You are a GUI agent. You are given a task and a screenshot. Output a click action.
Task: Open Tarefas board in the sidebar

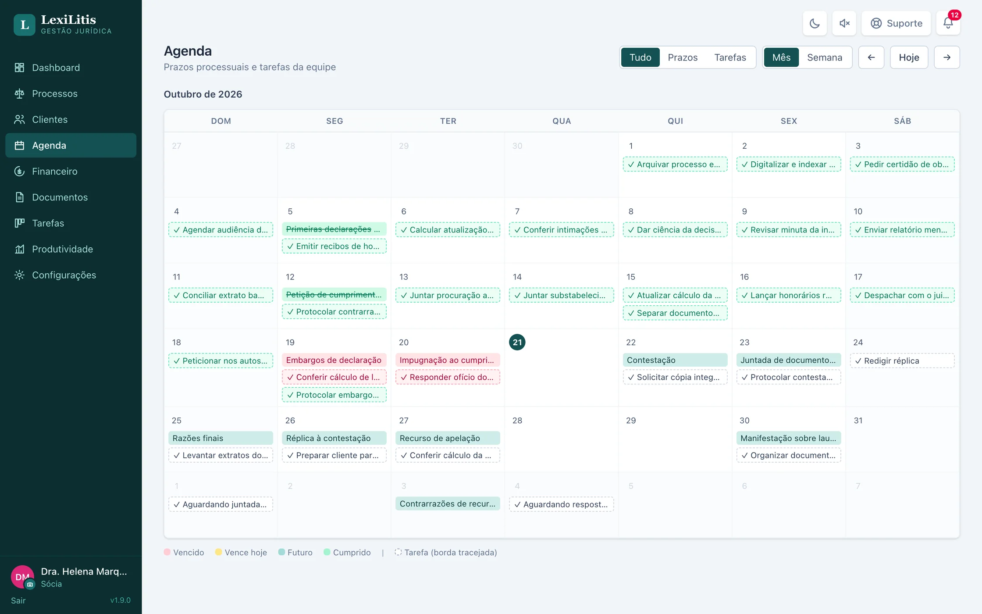coord(71,223)
